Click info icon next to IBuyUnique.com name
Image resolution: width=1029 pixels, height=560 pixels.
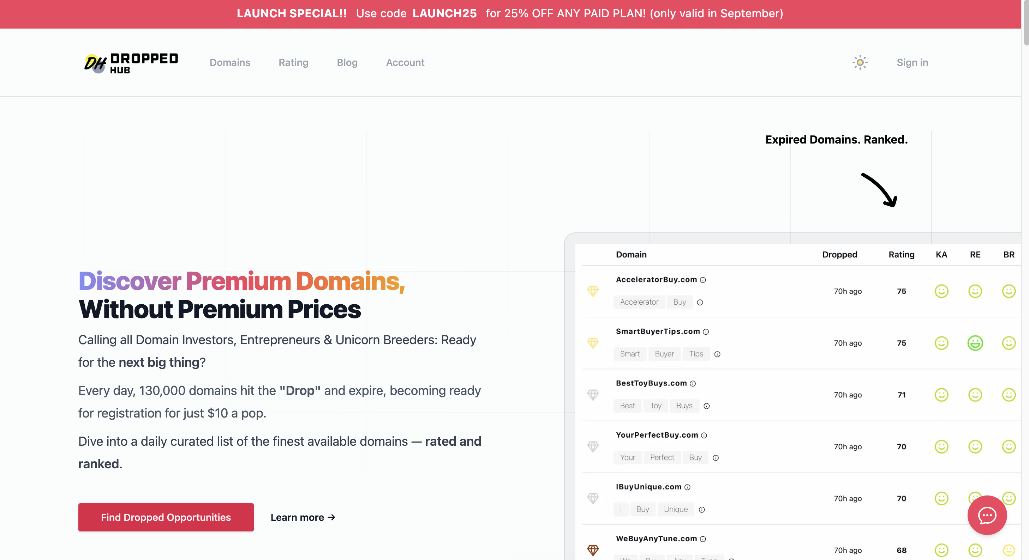pos(687,487)
